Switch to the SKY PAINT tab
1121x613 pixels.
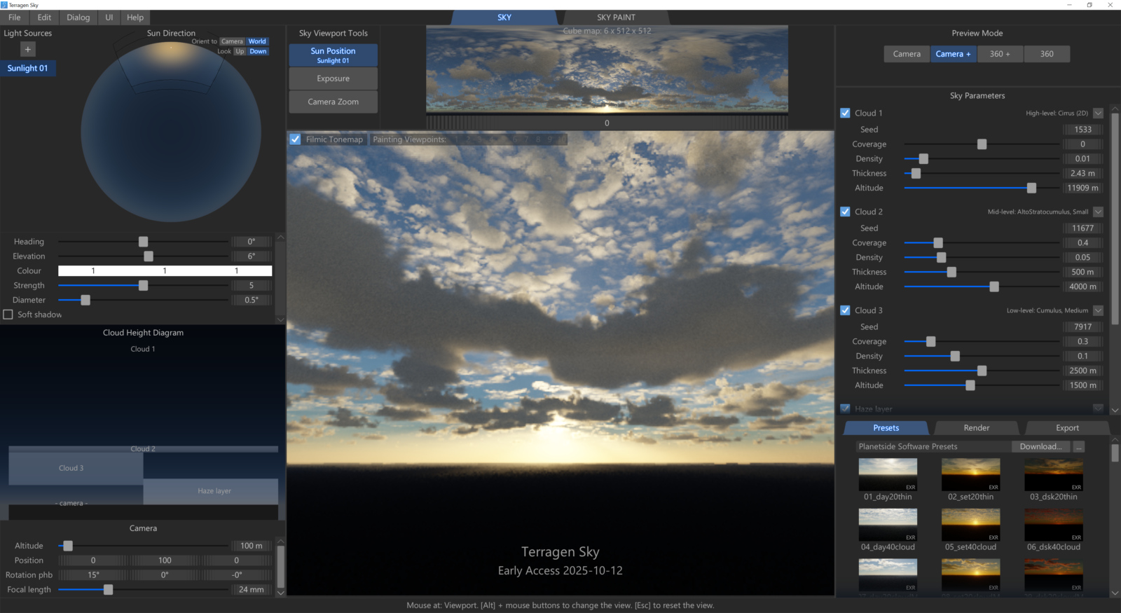[x=616, y=18]
